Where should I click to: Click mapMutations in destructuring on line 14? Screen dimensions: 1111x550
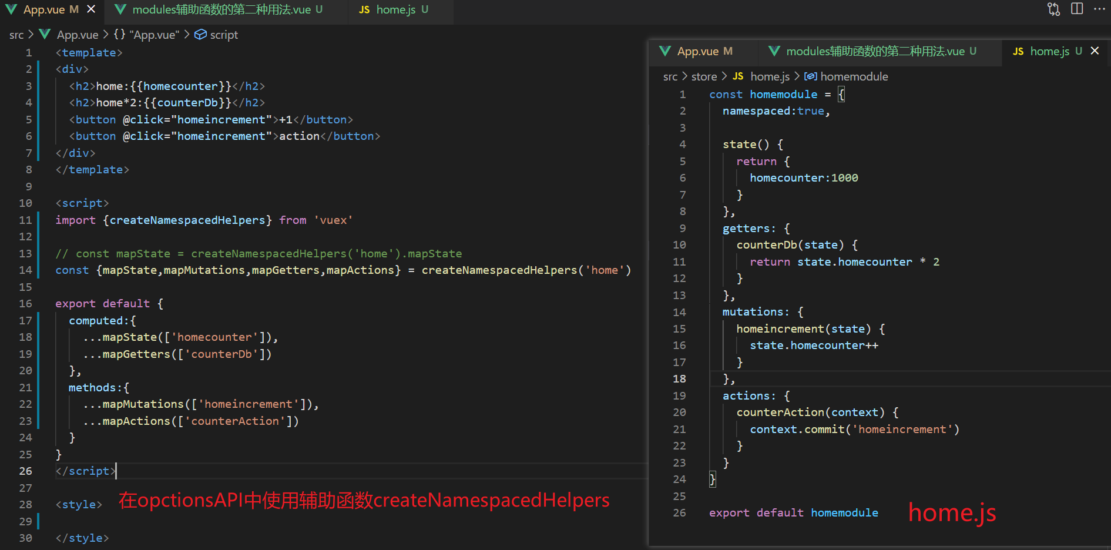coord(204,270)
